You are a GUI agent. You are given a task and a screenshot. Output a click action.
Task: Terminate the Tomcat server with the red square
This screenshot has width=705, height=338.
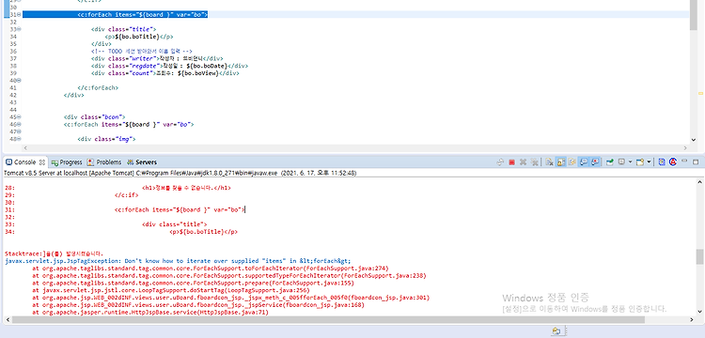pos(511,162)
